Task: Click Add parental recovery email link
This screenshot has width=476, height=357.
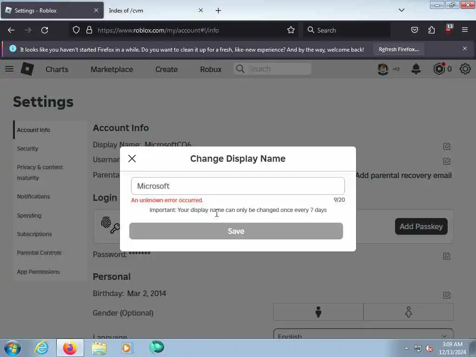Action: [404, 175]
